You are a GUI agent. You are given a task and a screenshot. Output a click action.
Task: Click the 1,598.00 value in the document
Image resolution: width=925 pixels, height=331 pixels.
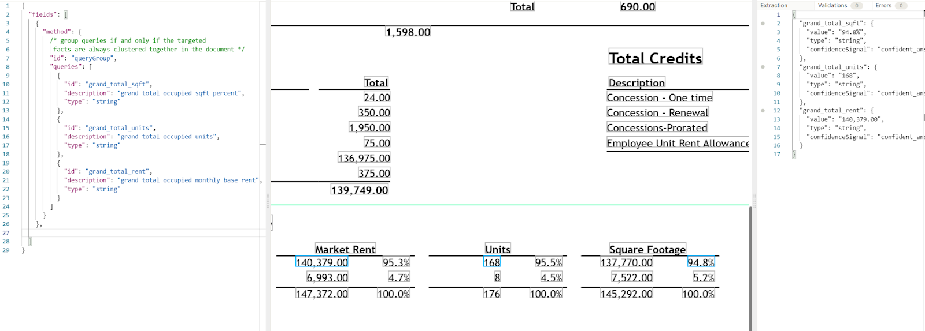point(408,32)
